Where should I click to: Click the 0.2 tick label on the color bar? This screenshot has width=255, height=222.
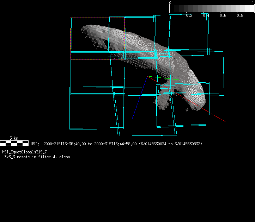coord(189,15)
